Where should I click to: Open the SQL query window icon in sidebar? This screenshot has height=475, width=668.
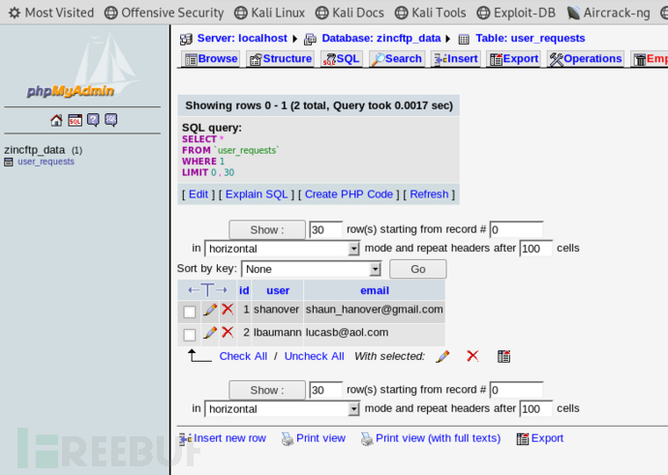pyautogui.click(x=75, y=120)
